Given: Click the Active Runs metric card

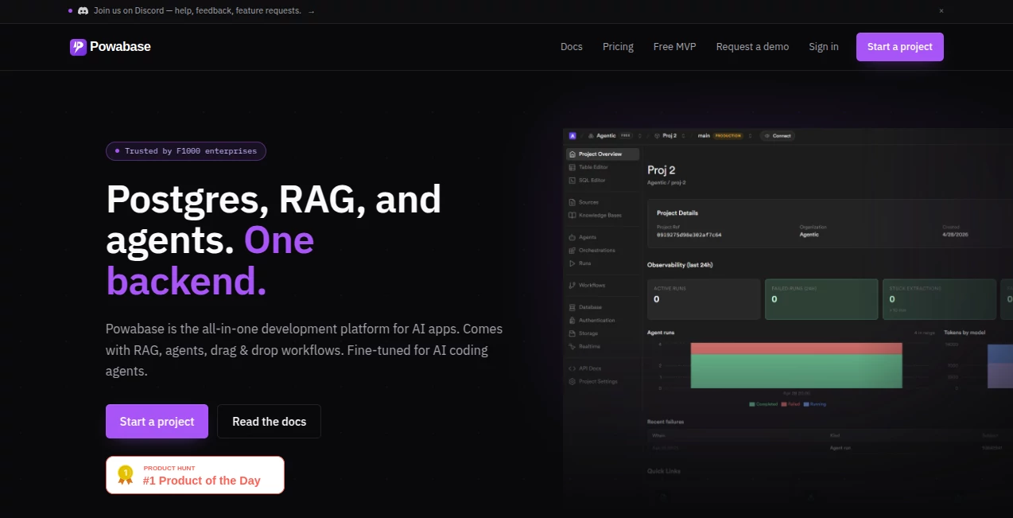Looking at the screenshot, I should pyautogui.click(x=704, y=299).
